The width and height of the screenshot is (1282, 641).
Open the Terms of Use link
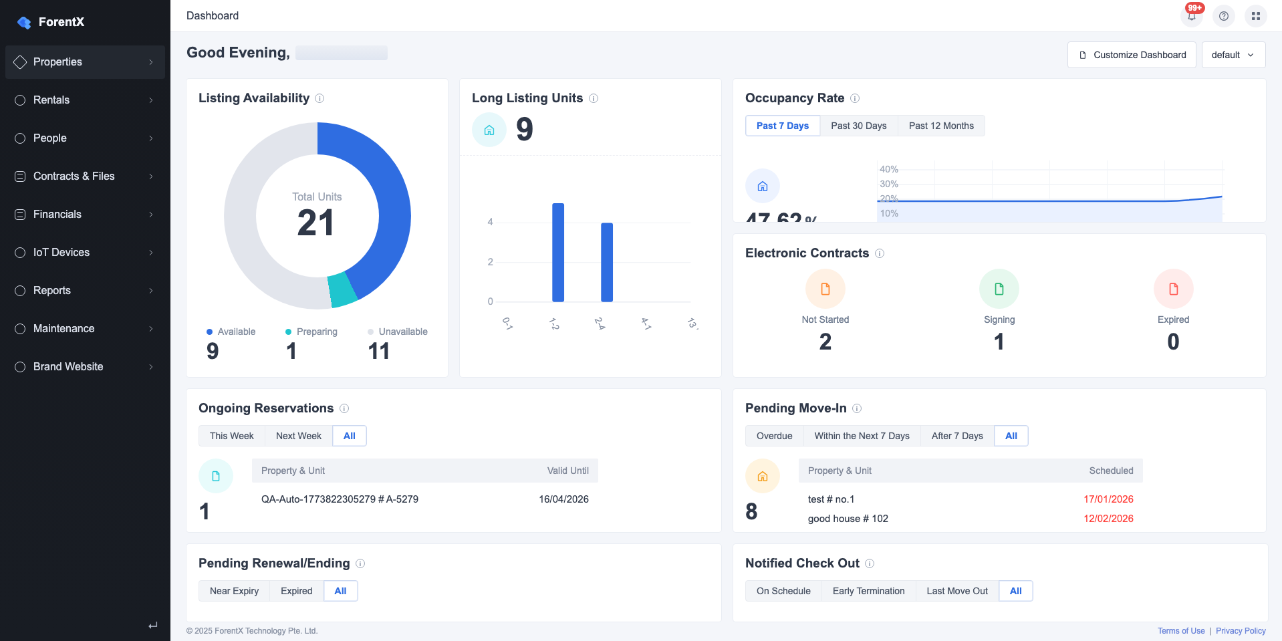pyautogui.click(x=1181, y=631)
